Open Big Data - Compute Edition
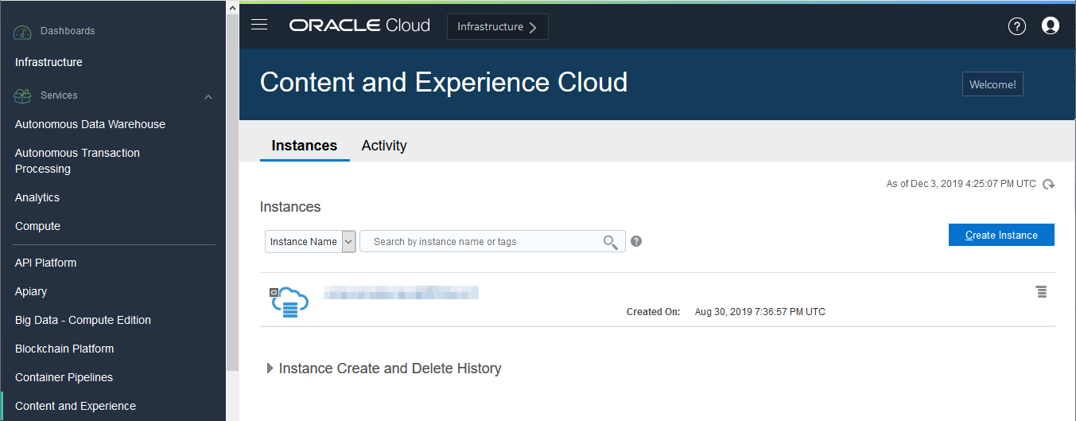1076x421 pixels. pos(83,320)
